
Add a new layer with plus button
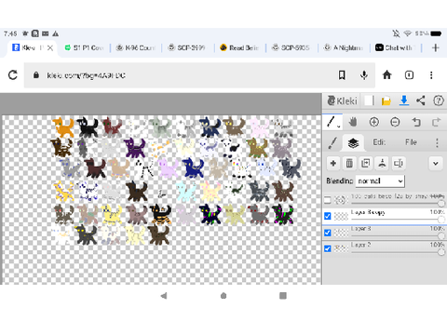[333, 163]
